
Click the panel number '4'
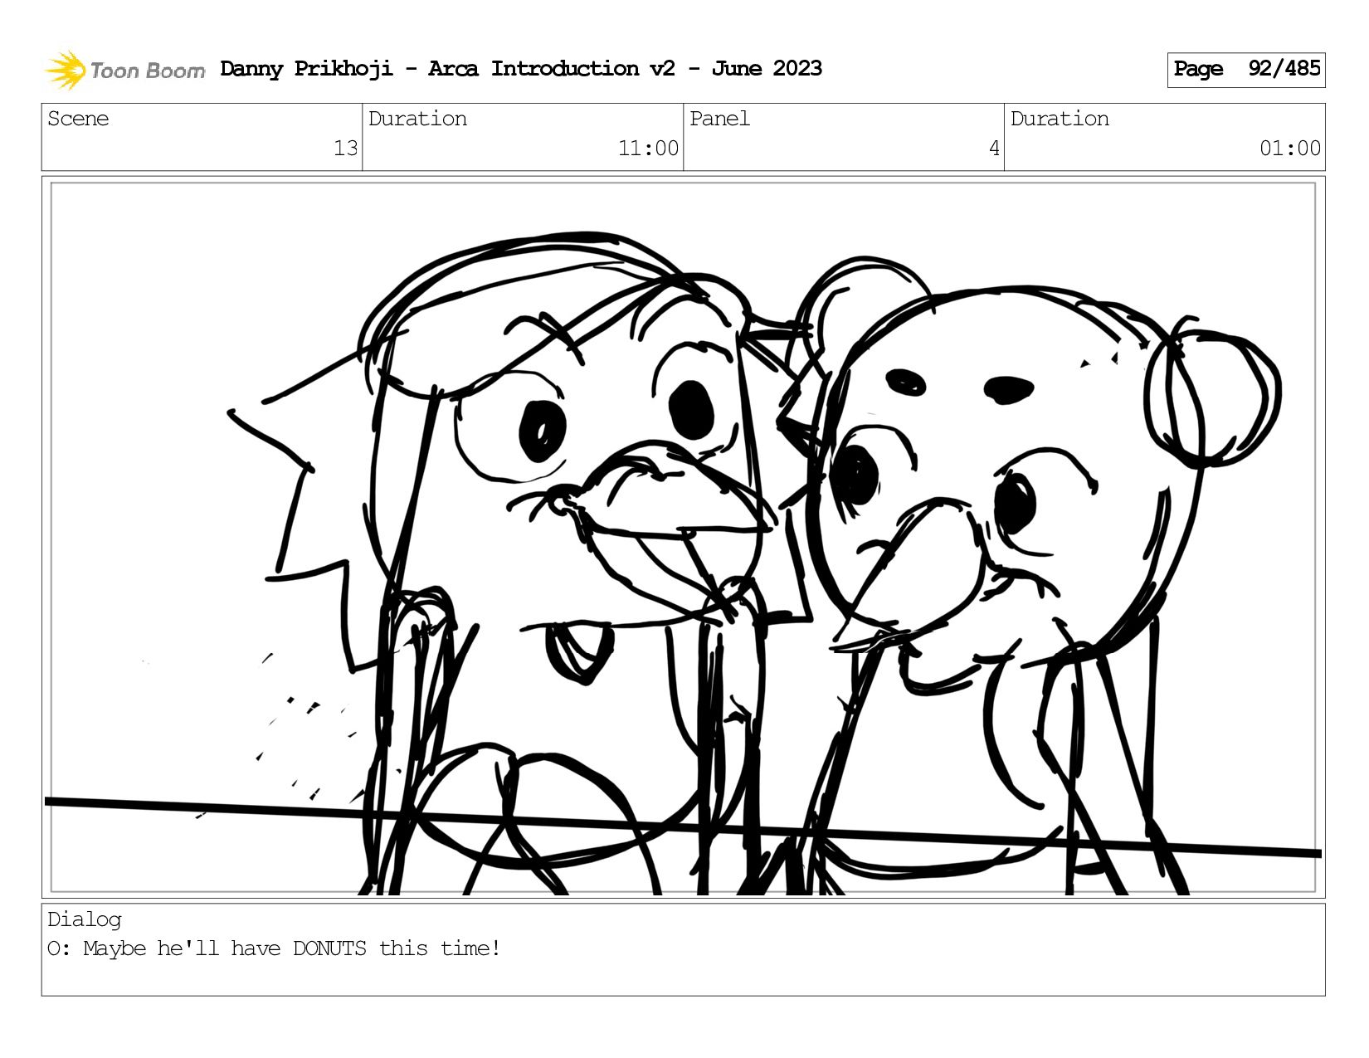994,149
